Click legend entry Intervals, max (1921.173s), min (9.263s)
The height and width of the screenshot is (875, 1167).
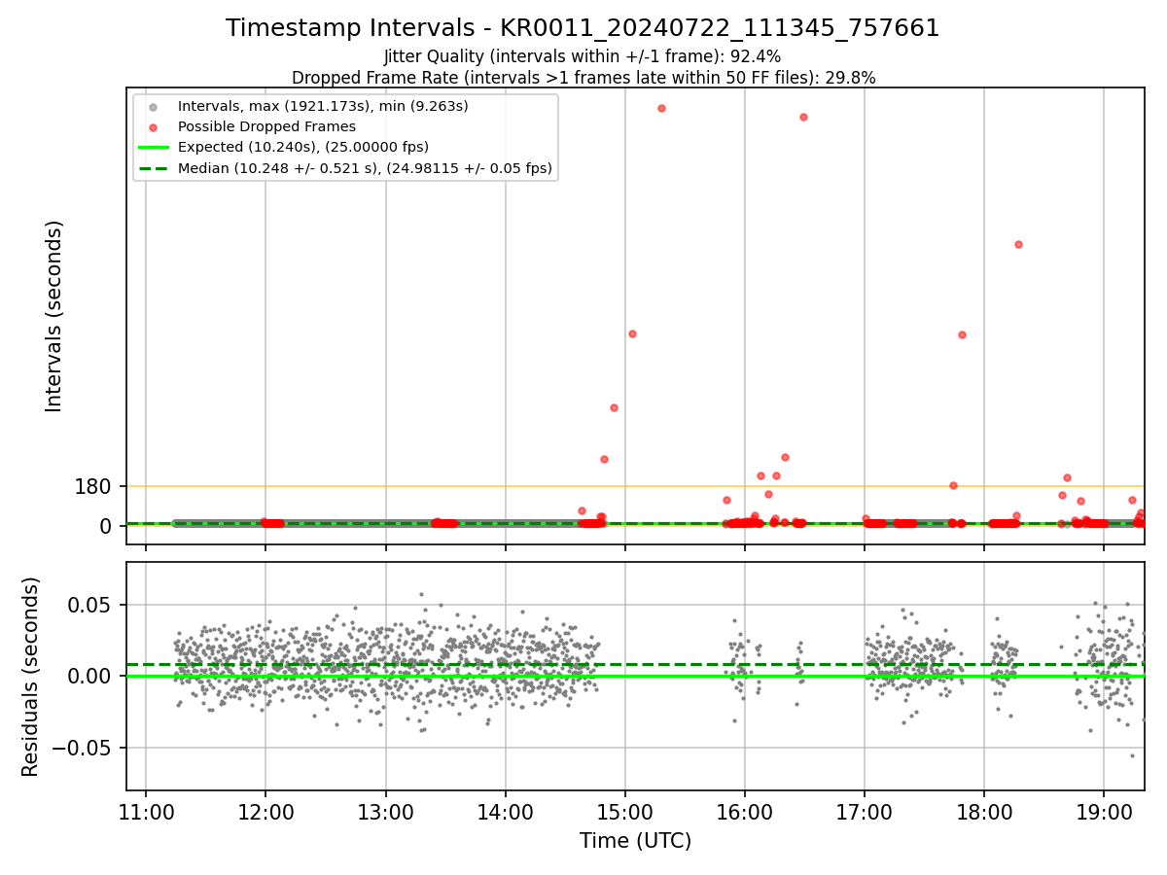click(323, 105)
